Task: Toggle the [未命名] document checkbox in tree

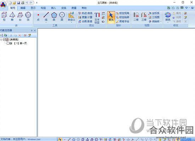Action: pyautogui.click(x=5, y=39)
